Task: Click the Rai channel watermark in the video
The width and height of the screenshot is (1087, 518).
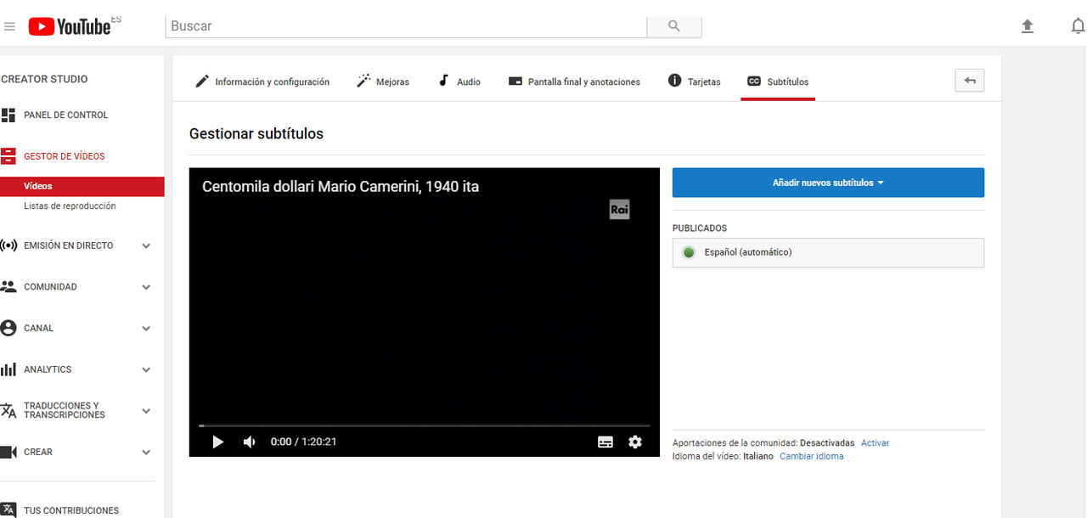Action: point(620,209)
